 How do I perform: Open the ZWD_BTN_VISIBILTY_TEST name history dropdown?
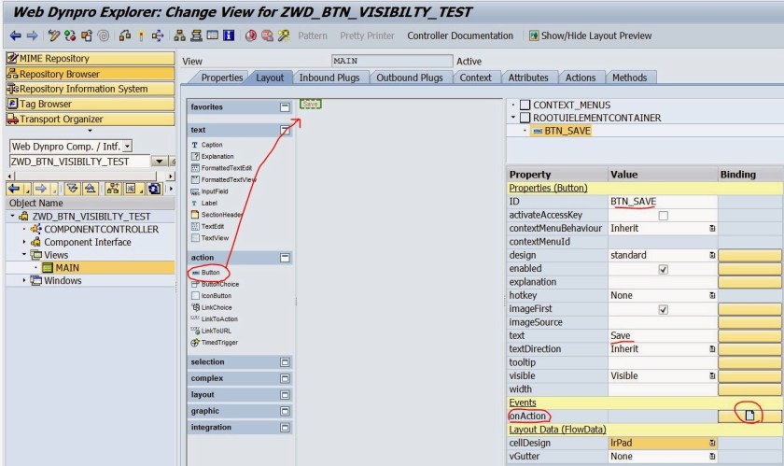[x=159, y=162]
